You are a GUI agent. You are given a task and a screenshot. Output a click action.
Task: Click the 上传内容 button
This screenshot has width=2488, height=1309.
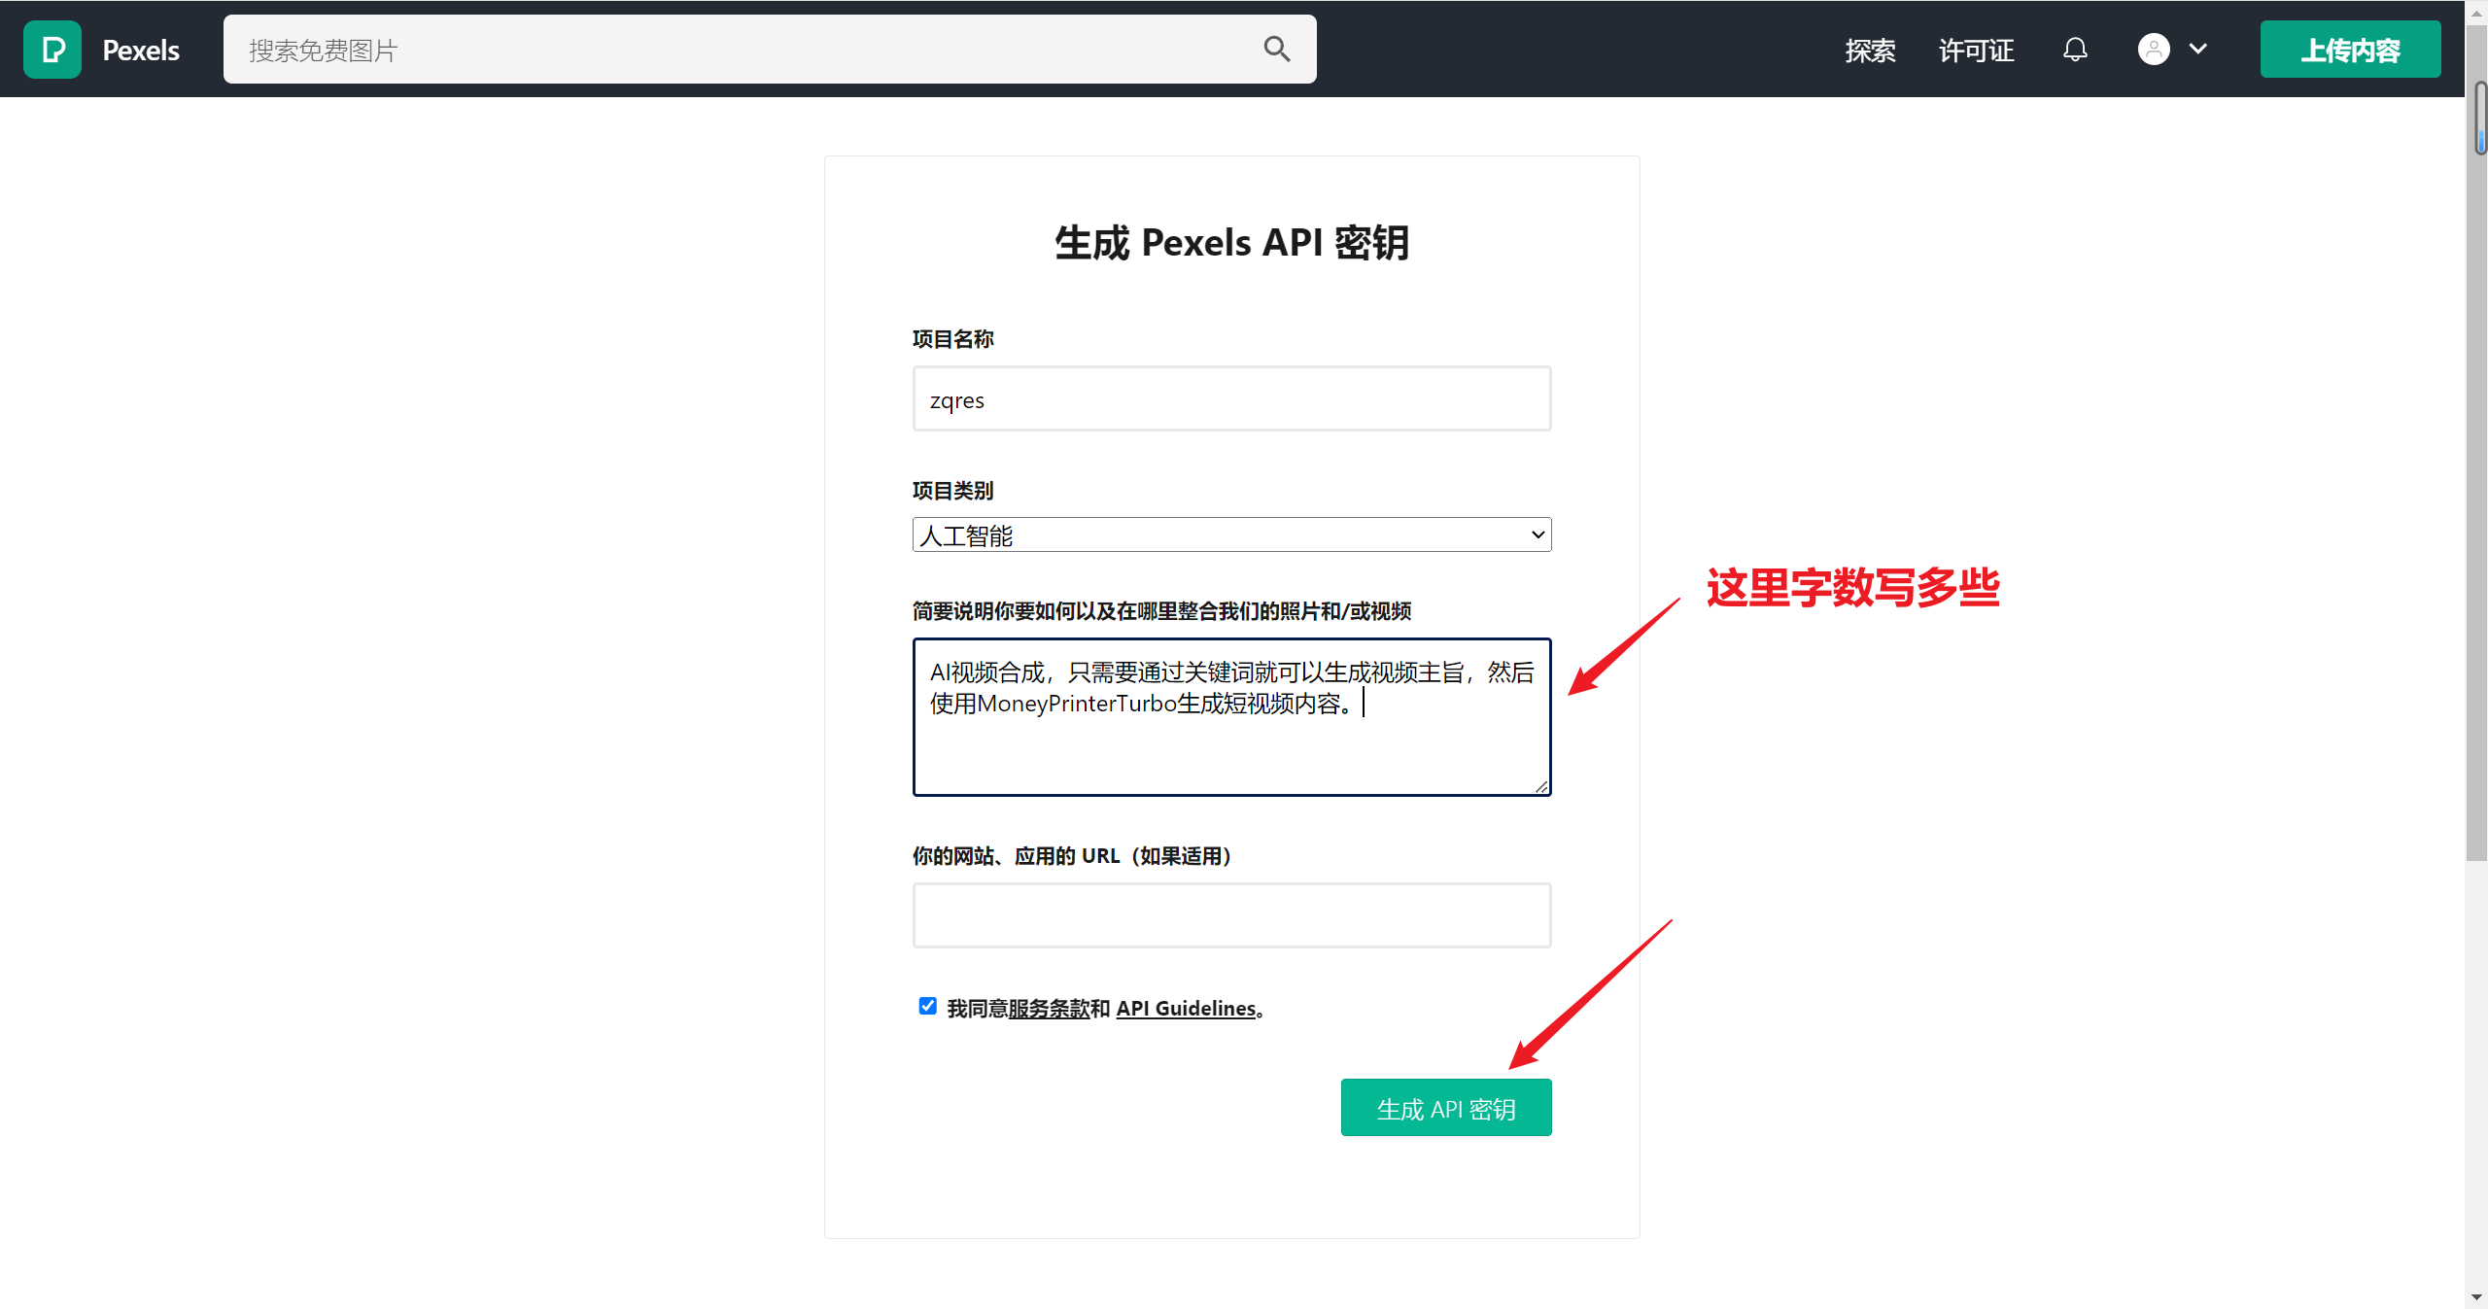point(2350,50)
